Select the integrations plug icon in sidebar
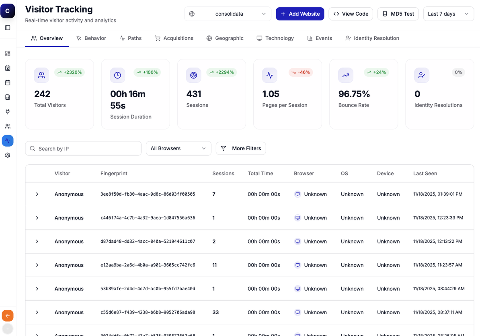480x336 pixels. pyautogui.click(x=7, y=111)
